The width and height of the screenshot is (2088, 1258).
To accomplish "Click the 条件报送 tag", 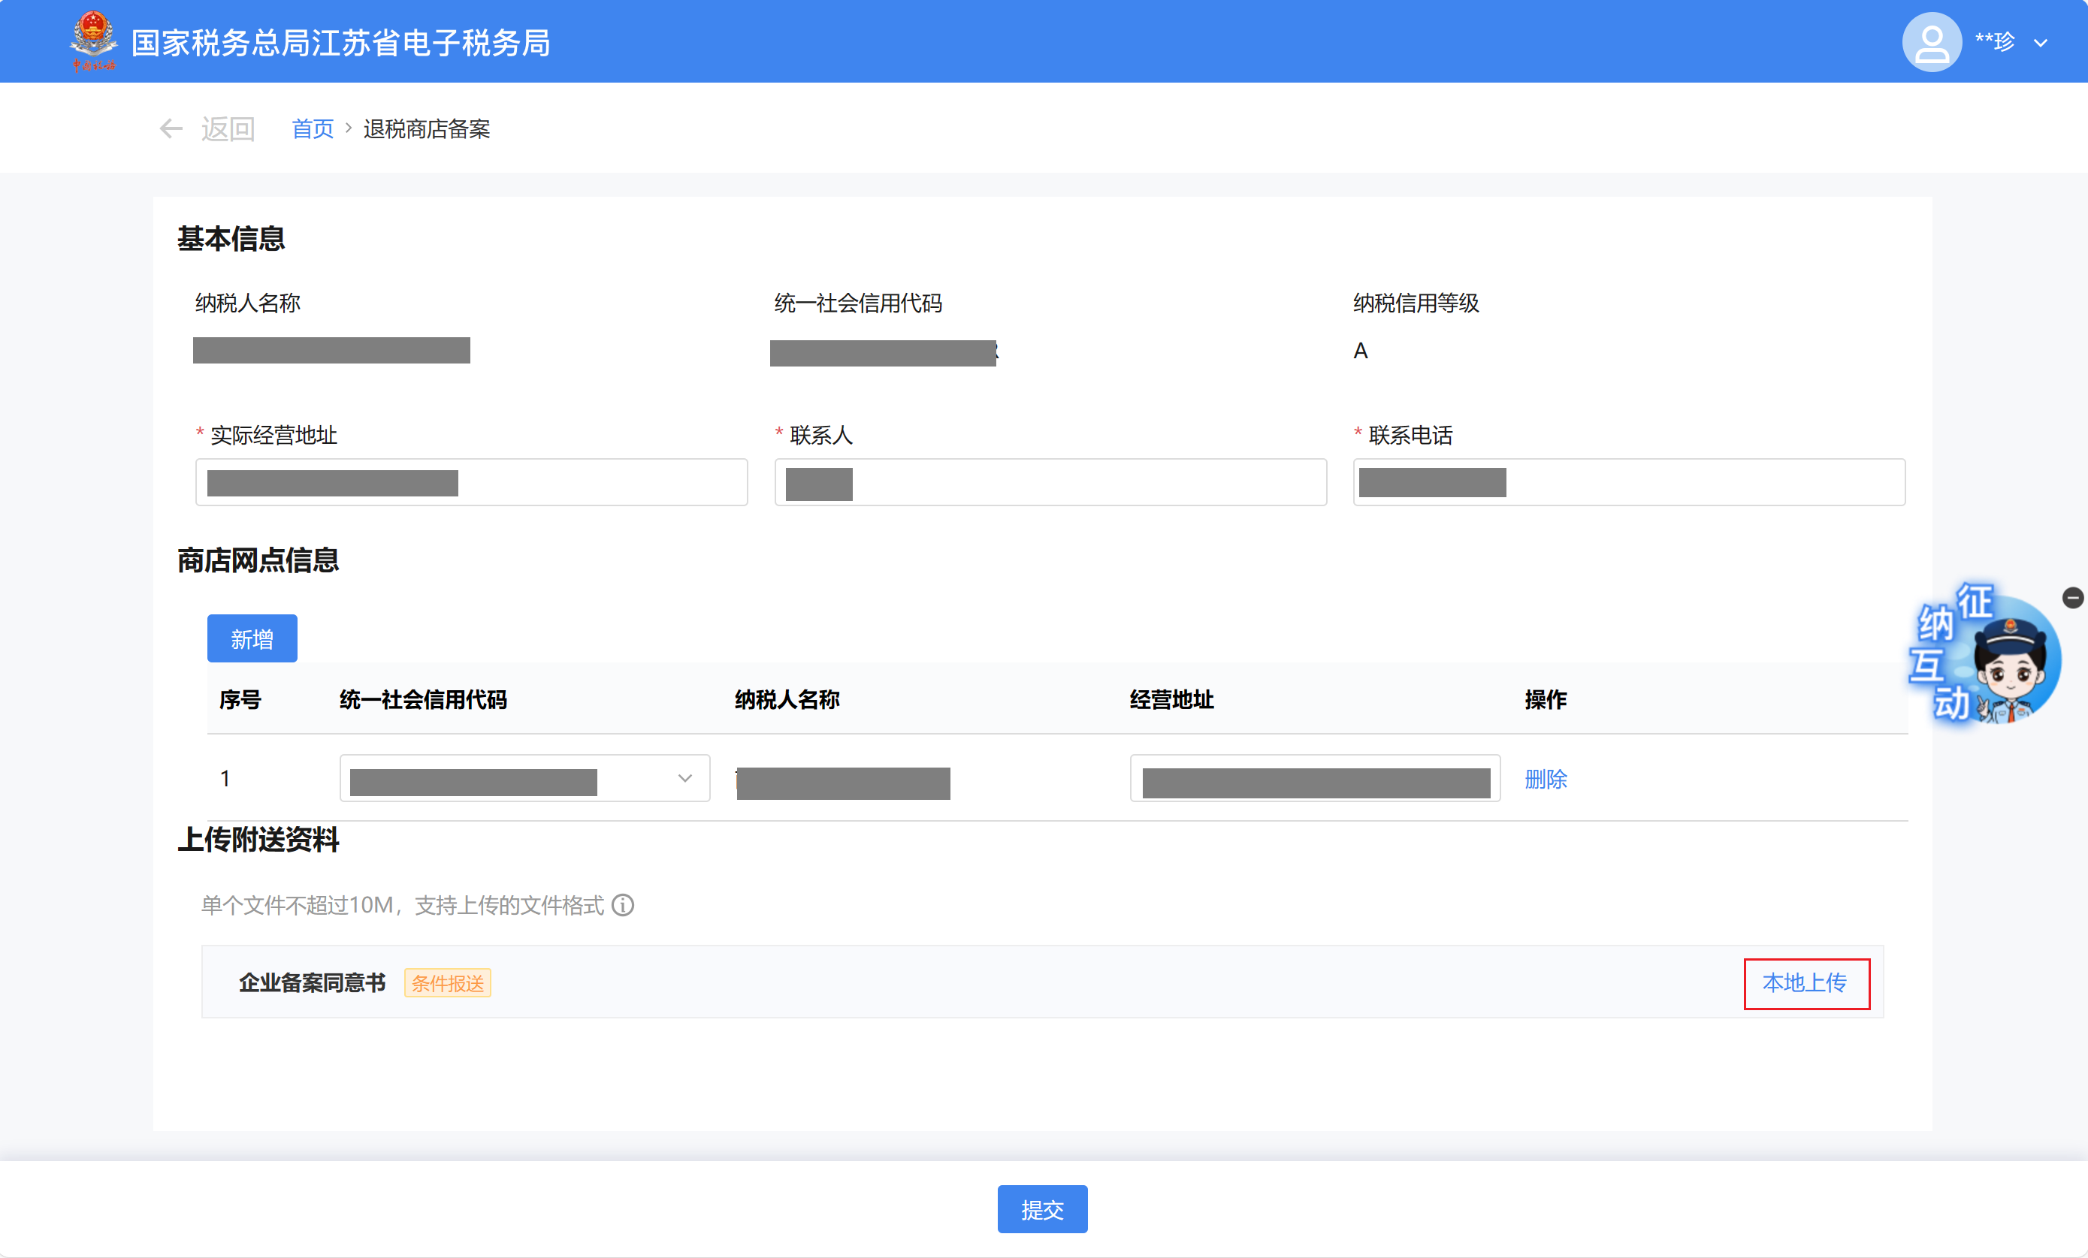I will [x=448, y=984].
